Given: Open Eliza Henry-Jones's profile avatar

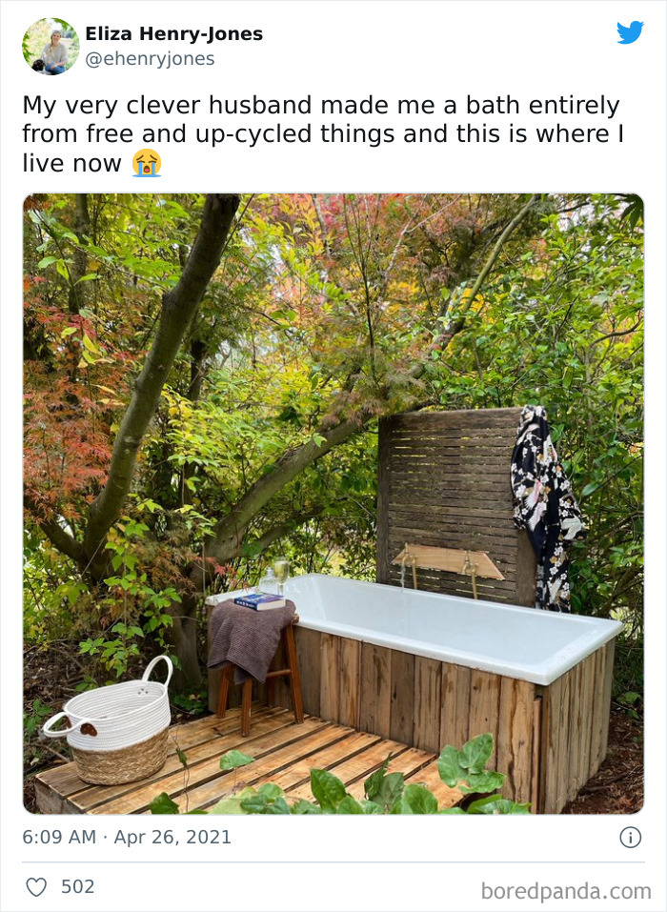Looking at the screenshot, I should point(51,46).
